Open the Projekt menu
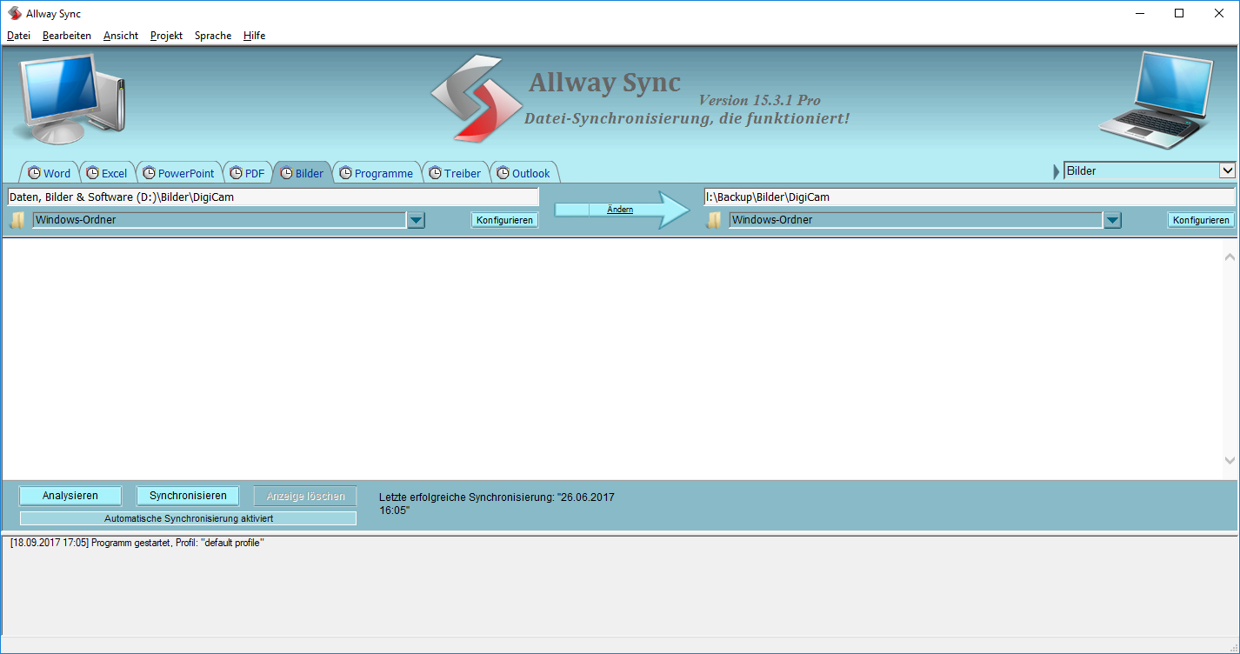Screen dimensions: 1240x654 coord(166,36)
